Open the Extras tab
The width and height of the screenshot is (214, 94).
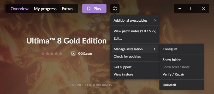pos(67,9)
